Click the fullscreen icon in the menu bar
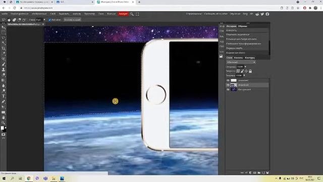 pos(137,14)
